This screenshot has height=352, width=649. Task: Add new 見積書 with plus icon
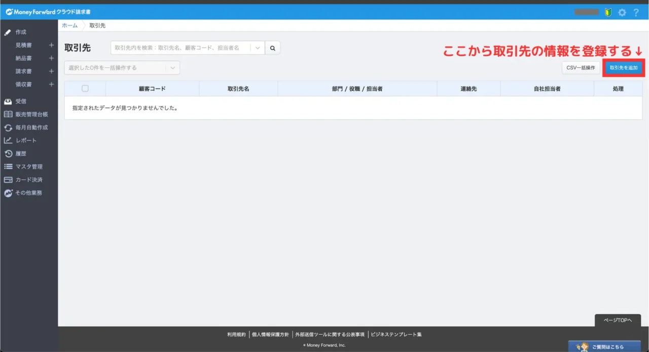coord(51,45)
